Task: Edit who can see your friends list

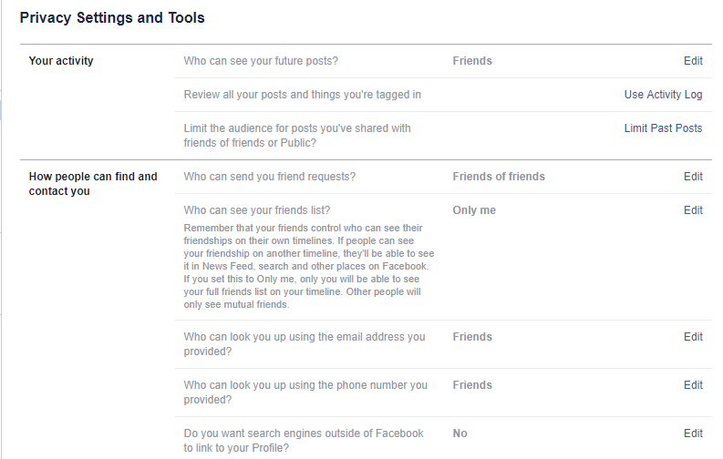Action: tap(693, 210)
